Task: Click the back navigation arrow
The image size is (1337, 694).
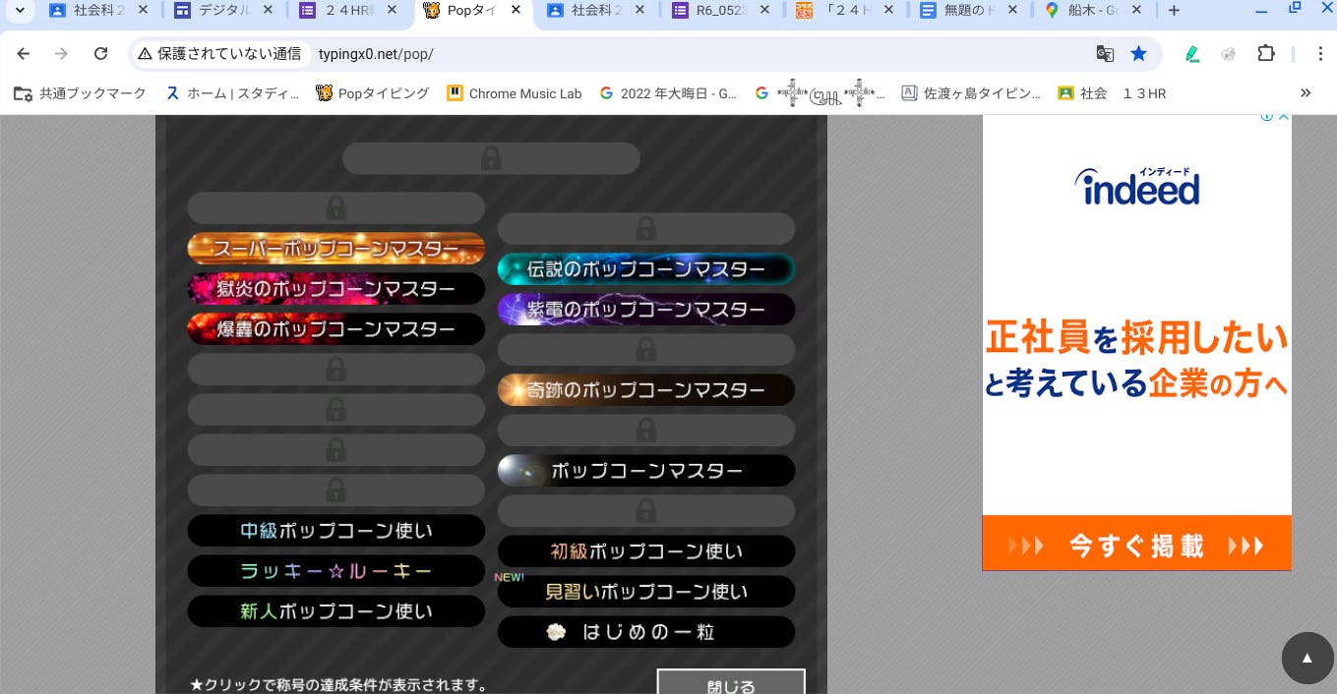Action: [x=24, y=54]
